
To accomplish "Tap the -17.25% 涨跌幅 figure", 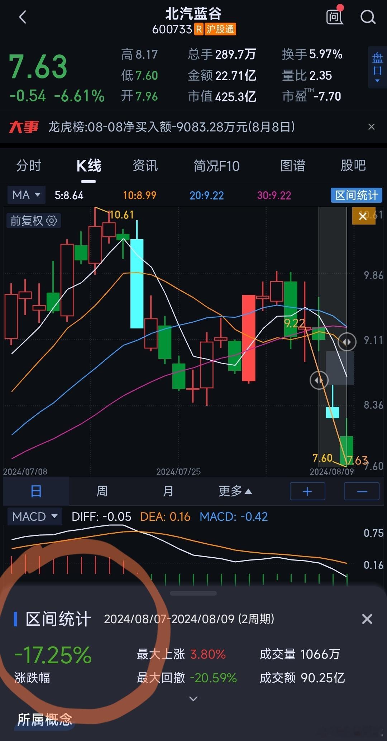I will (53, 655).
